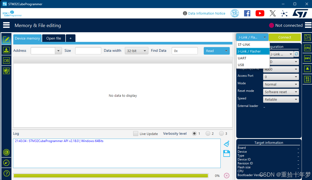Open the device compare icon at top right sidebar
The image size is (312, 180).
click(x=307, y=37)
